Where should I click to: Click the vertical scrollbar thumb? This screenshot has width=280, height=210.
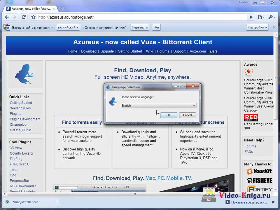[276, 78]
